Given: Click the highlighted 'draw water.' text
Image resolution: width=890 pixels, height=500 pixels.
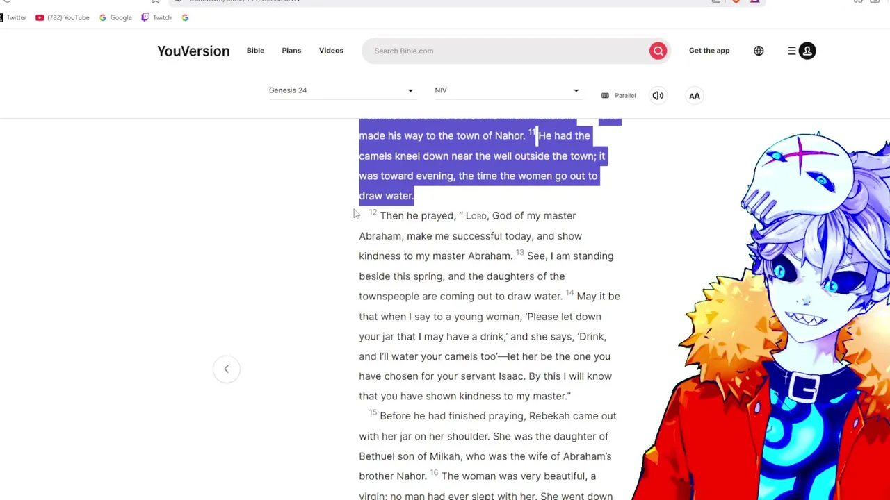Looking at the screenshot, I should (386, 196).
